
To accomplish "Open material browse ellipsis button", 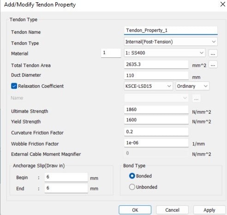I will pos(213,53).
